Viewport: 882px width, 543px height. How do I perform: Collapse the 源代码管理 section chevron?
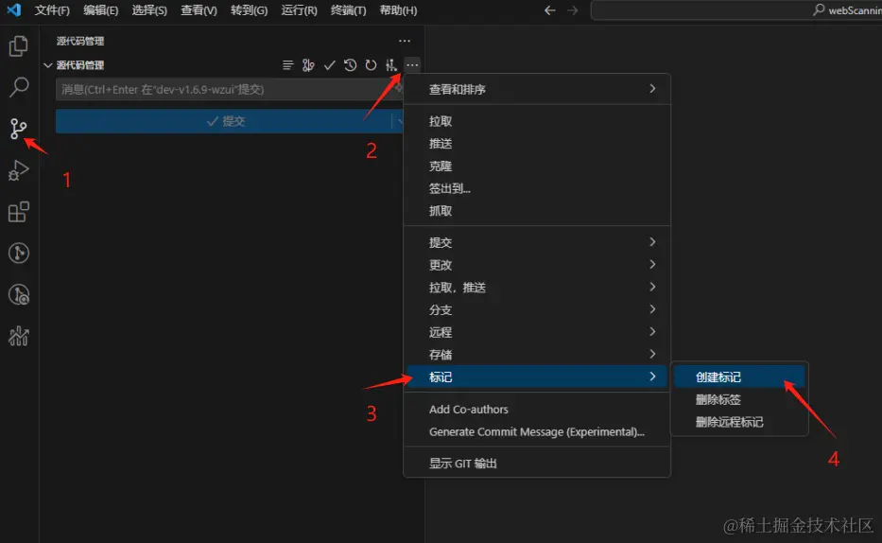point(48,65)
